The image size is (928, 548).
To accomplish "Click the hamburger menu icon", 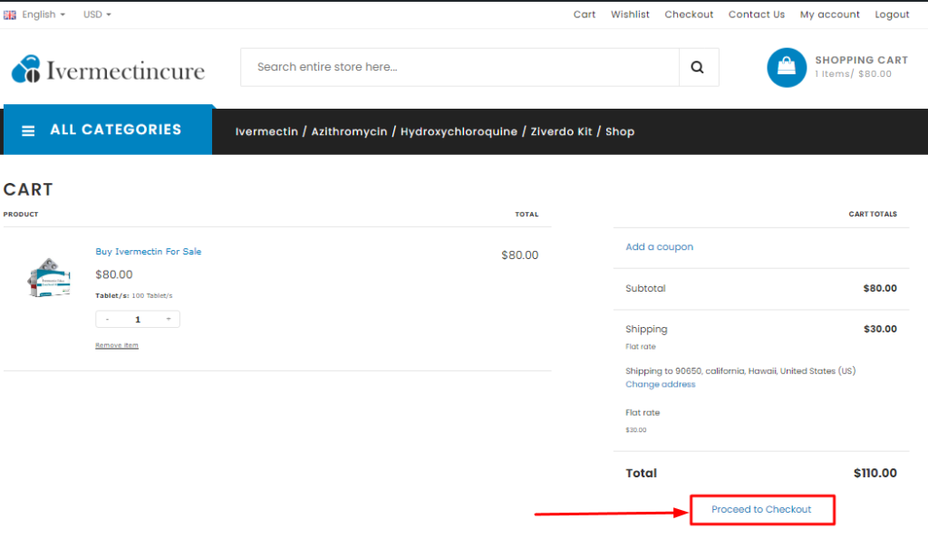I will click(x=28, y=130).
